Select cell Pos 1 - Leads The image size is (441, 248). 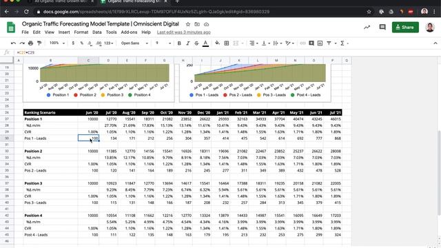[x=50, y=138]
